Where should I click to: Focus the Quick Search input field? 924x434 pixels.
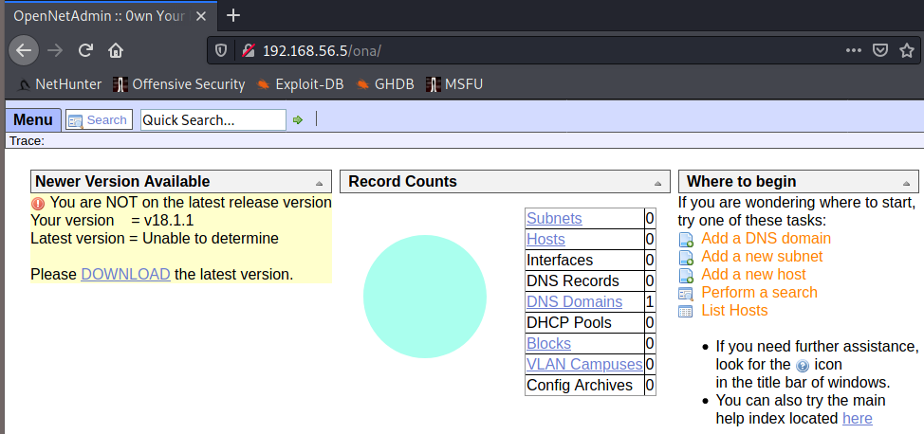click(213, 120)
